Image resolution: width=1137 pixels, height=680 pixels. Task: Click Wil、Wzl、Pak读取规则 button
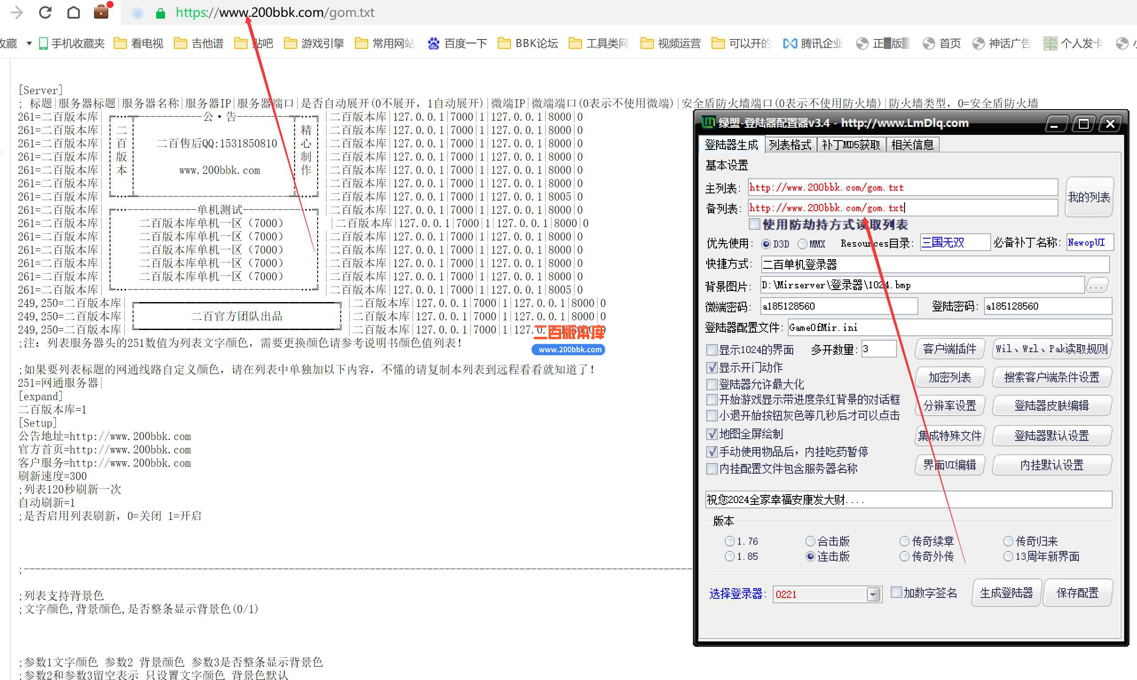point(1051,349)
